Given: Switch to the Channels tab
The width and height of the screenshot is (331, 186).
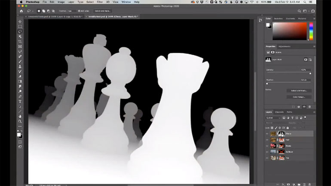Looking at the screenshot, I should click(x=279, y=112).
